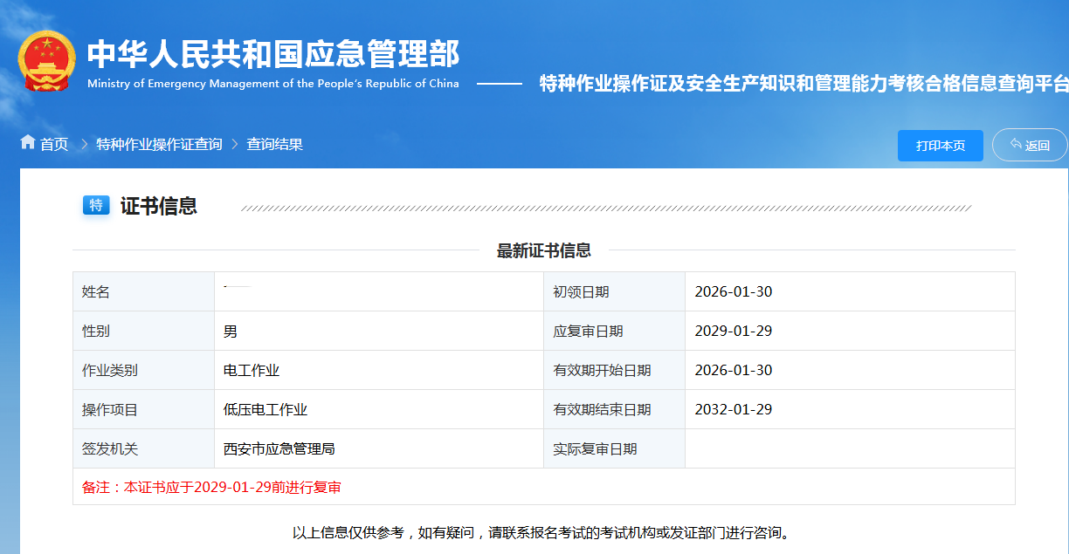Click the 实际复审日期 label cell

[614, 448]
